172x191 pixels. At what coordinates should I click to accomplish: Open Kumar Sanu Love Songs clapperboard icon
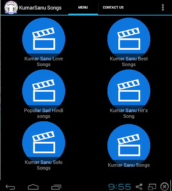[x=44, y=39]
